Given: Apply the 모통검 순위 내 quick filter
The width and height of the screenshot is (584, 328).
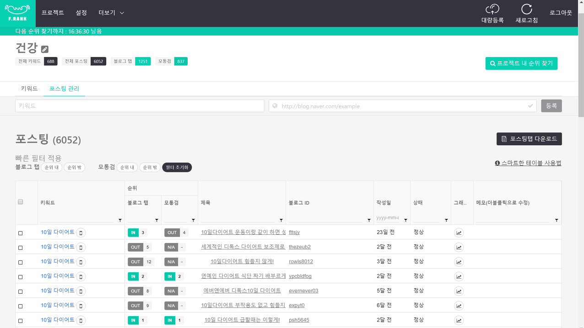Looking at the screenshot, I should (x=127, y=168).
